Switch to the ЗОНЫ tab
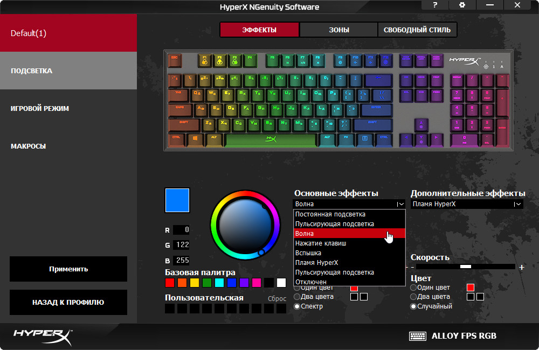 click(339, 30)
